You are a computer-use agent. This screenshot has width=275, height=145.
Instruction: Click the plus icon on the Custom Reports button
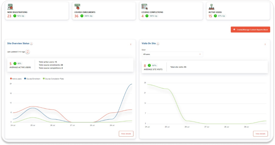pyautogui.click(x=234, y=30)
